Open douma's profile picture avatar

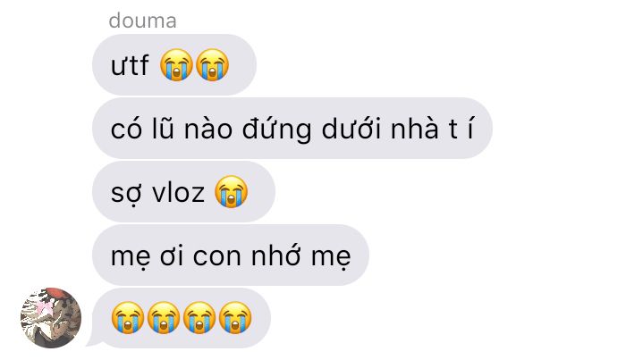pos(51,318)
